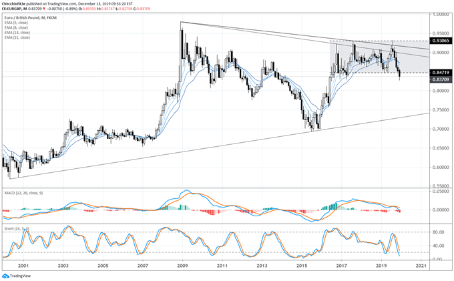
Task: Click the 80.00 Stochastic scale value
Action: (x=439, y=232)
